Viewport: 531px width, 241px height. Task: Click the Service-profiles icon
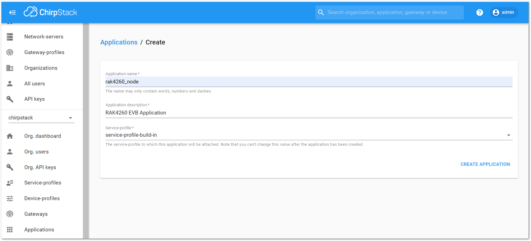[x=10, y=183]
